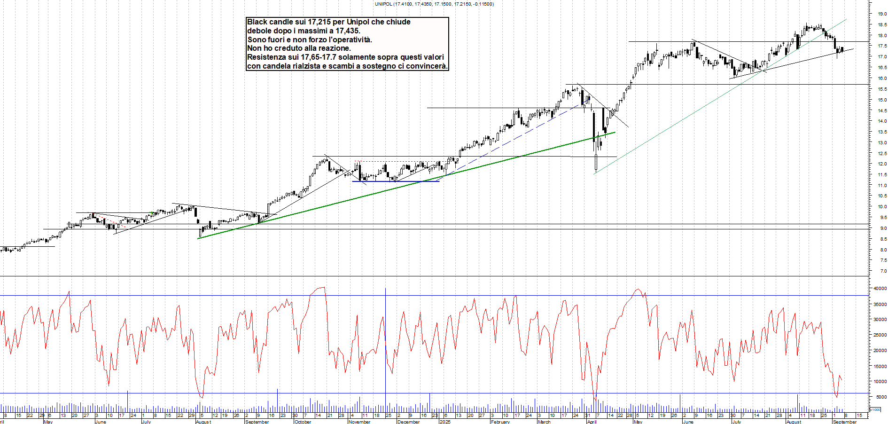The height and width of the screenshot is (424, 888).
Task: Click the 16.5 price axis label
Action: 882,68
